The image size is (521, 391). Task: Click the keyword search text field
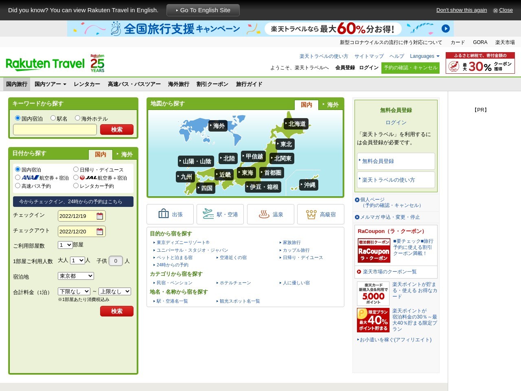55,130
